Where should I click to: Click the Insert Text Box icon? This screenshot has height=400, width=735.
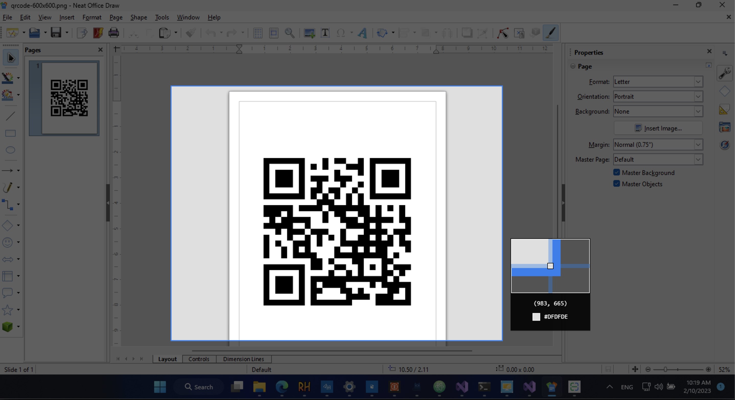[325, 33]
